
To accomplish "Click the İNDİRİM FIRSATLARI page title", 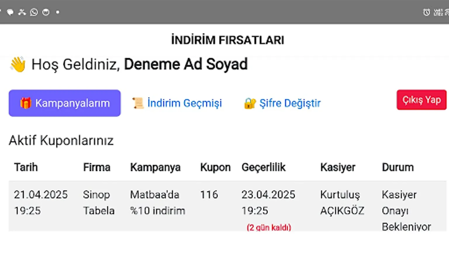I will (x=227, y=40).
